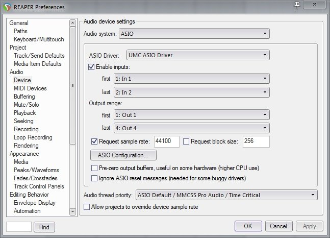Uncheck the Enable inputs checkbox
Screen dimensions: 330x238
pyautogui.click(x=92, y=67)
